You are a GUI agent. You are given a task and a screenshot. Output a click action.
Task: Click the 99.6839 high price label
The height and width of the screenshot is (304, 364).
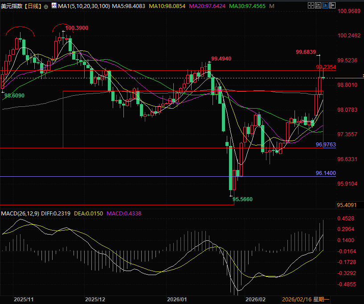tap(306, 52)
